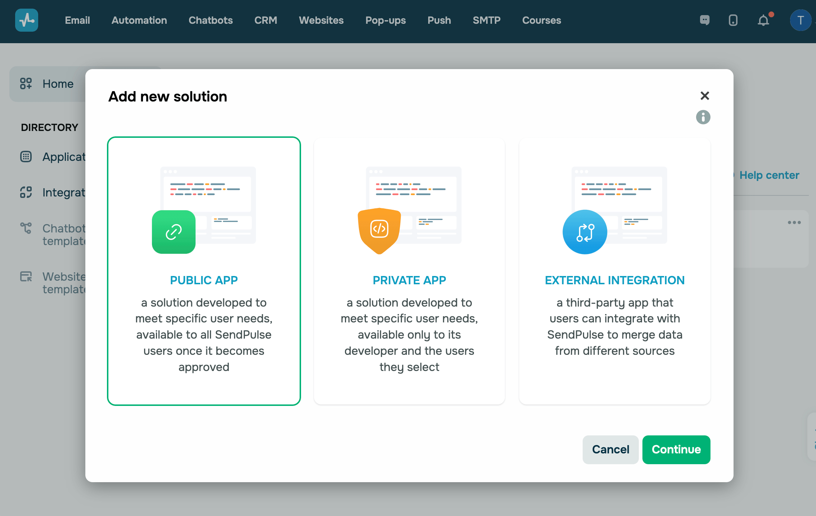Open the user avatar T account menu
816x516 pixels.
click(800, 20)
